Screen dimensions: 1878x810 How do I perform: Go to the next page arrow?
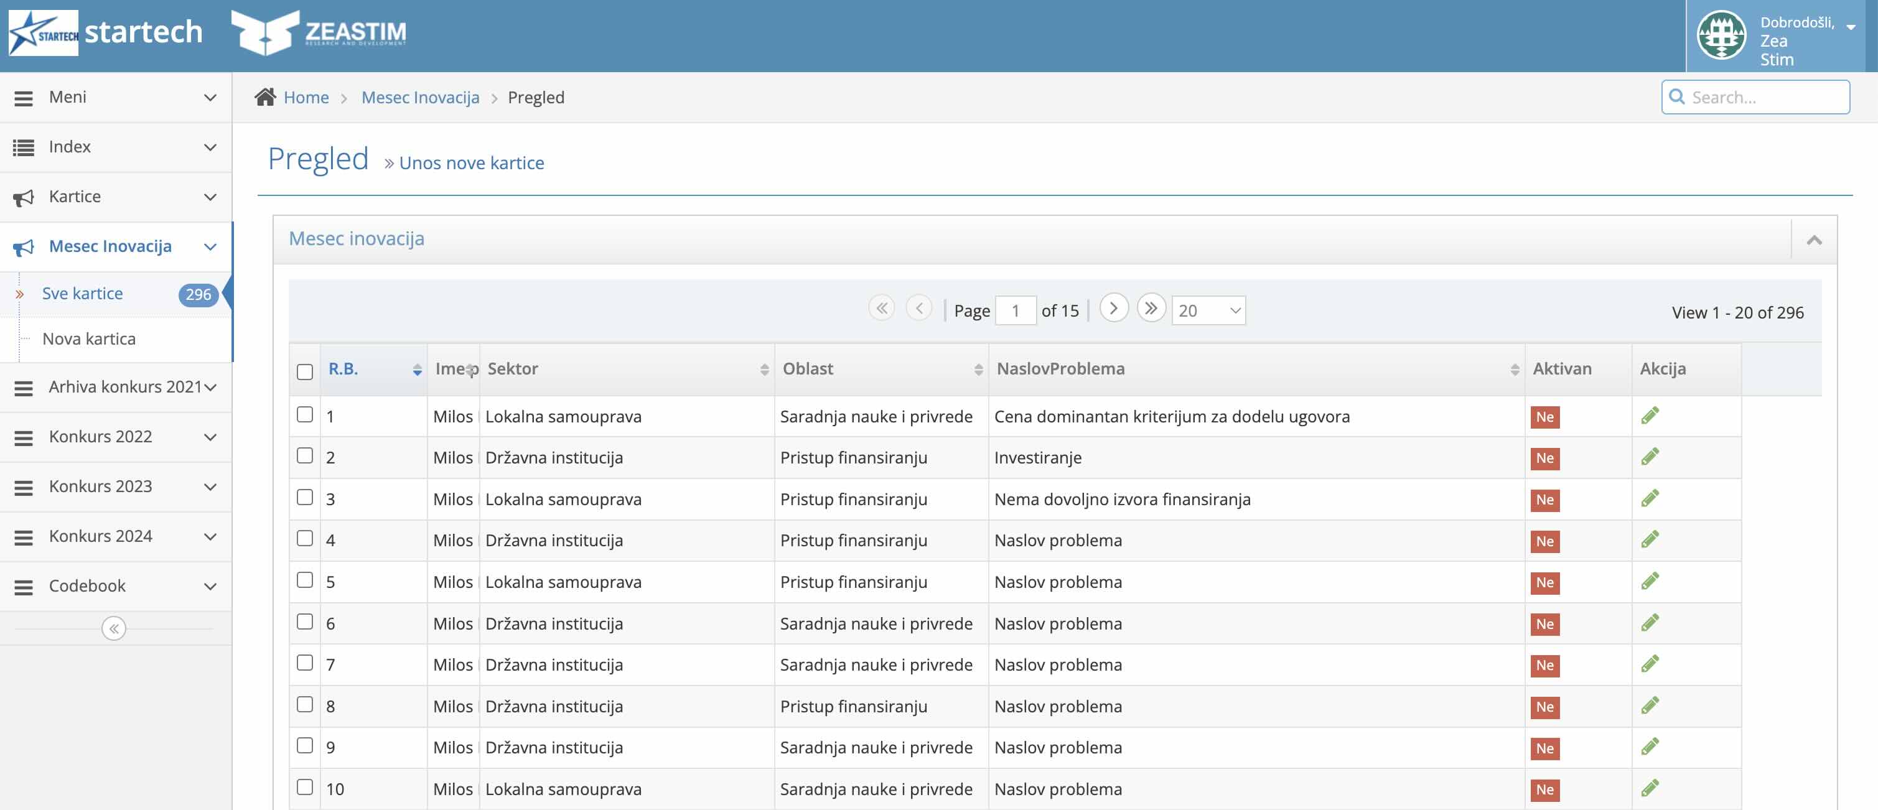(1113, 309)
